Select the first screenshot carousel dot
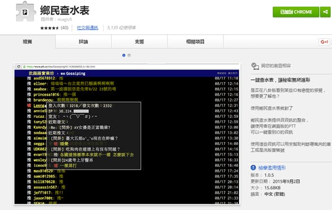 124,56
